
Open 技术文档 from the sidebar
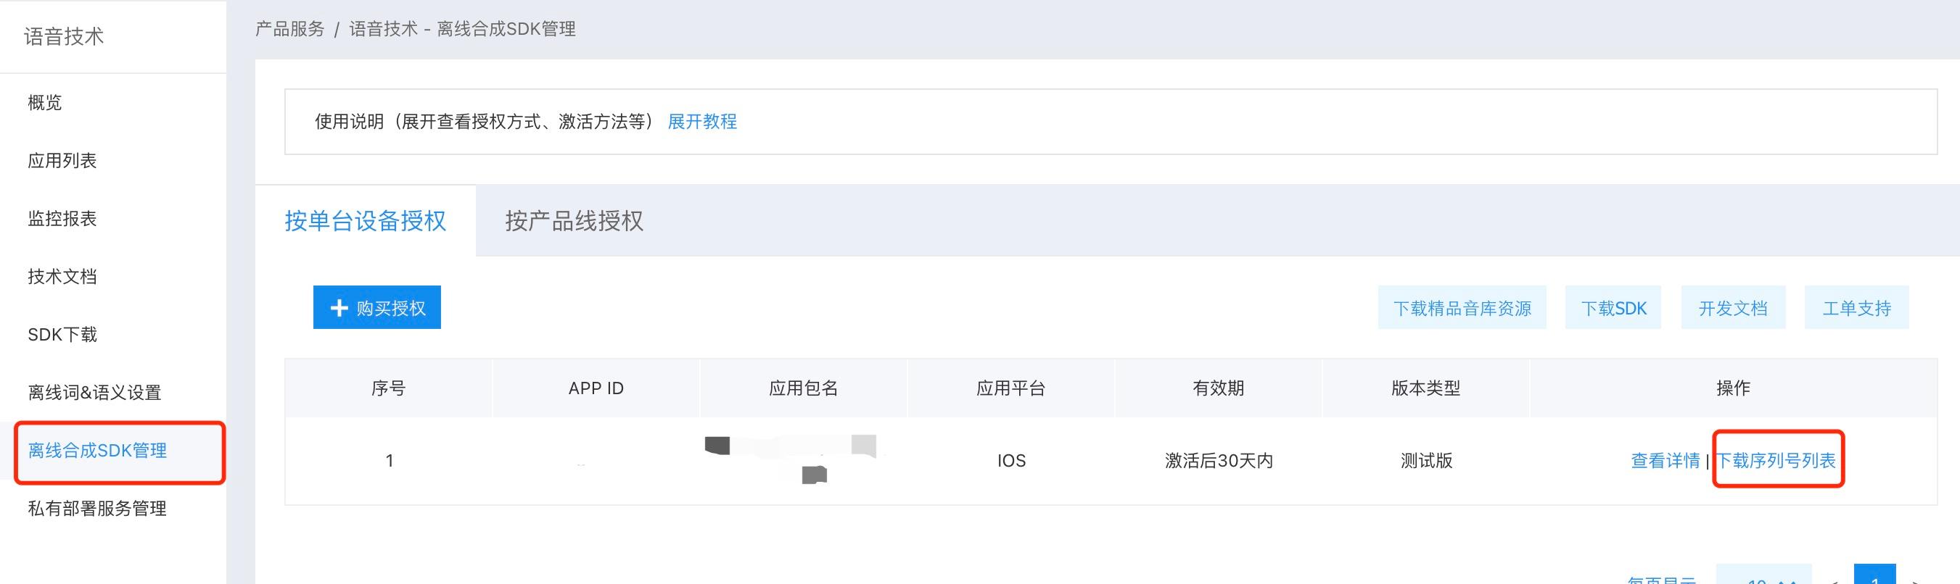(62, 277)
